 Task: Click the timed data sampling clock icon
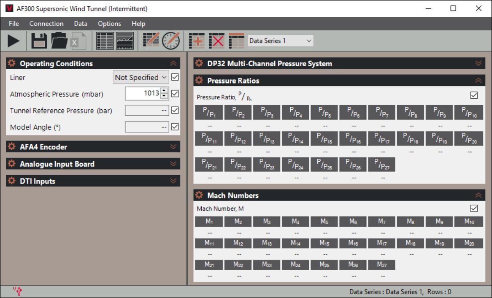click(x=171, y=41)
